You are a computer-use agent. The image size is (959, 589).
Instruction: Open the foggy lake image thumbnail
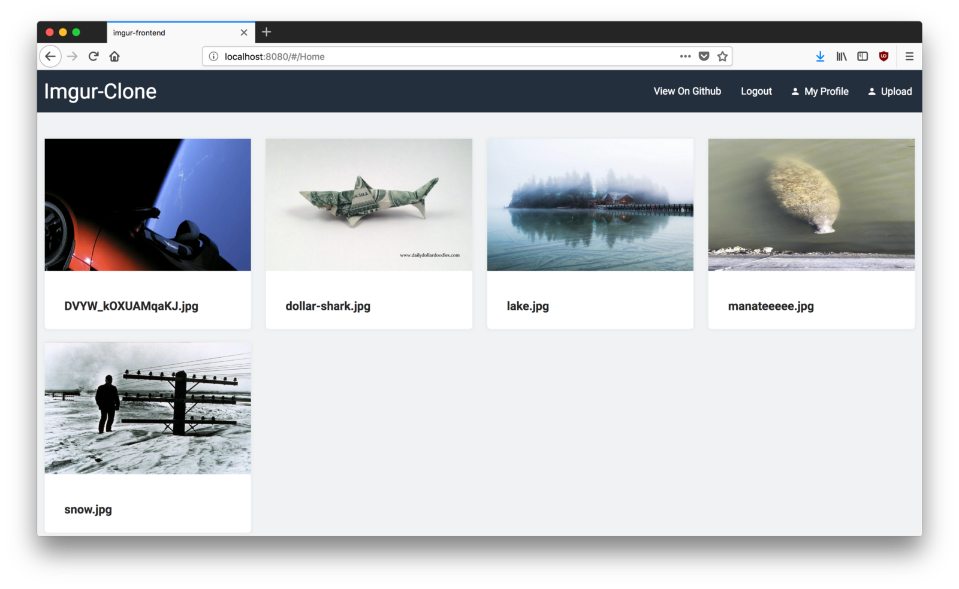[590, 205]
